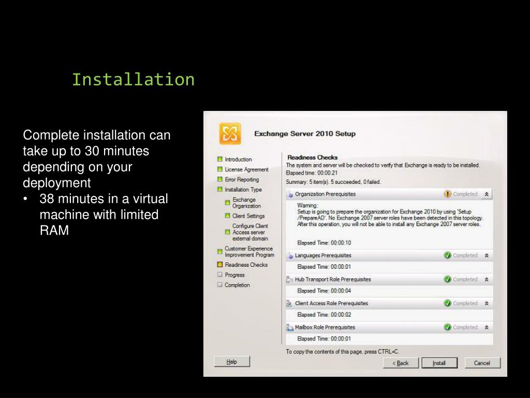Click the green check icon for Mailbox Role
The width and height of the screenshot is (530, 398).
point(448,328)
